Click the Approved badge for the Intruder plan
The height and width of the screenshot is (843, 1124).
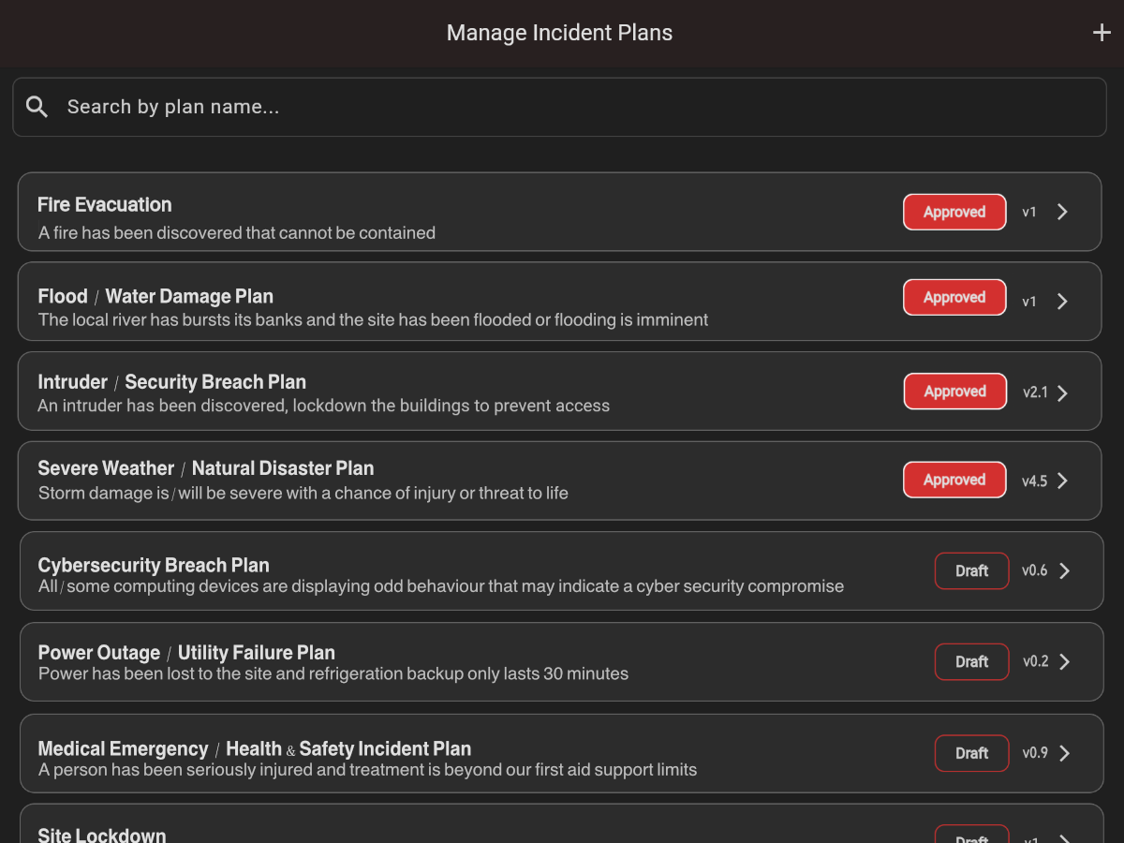954,391
